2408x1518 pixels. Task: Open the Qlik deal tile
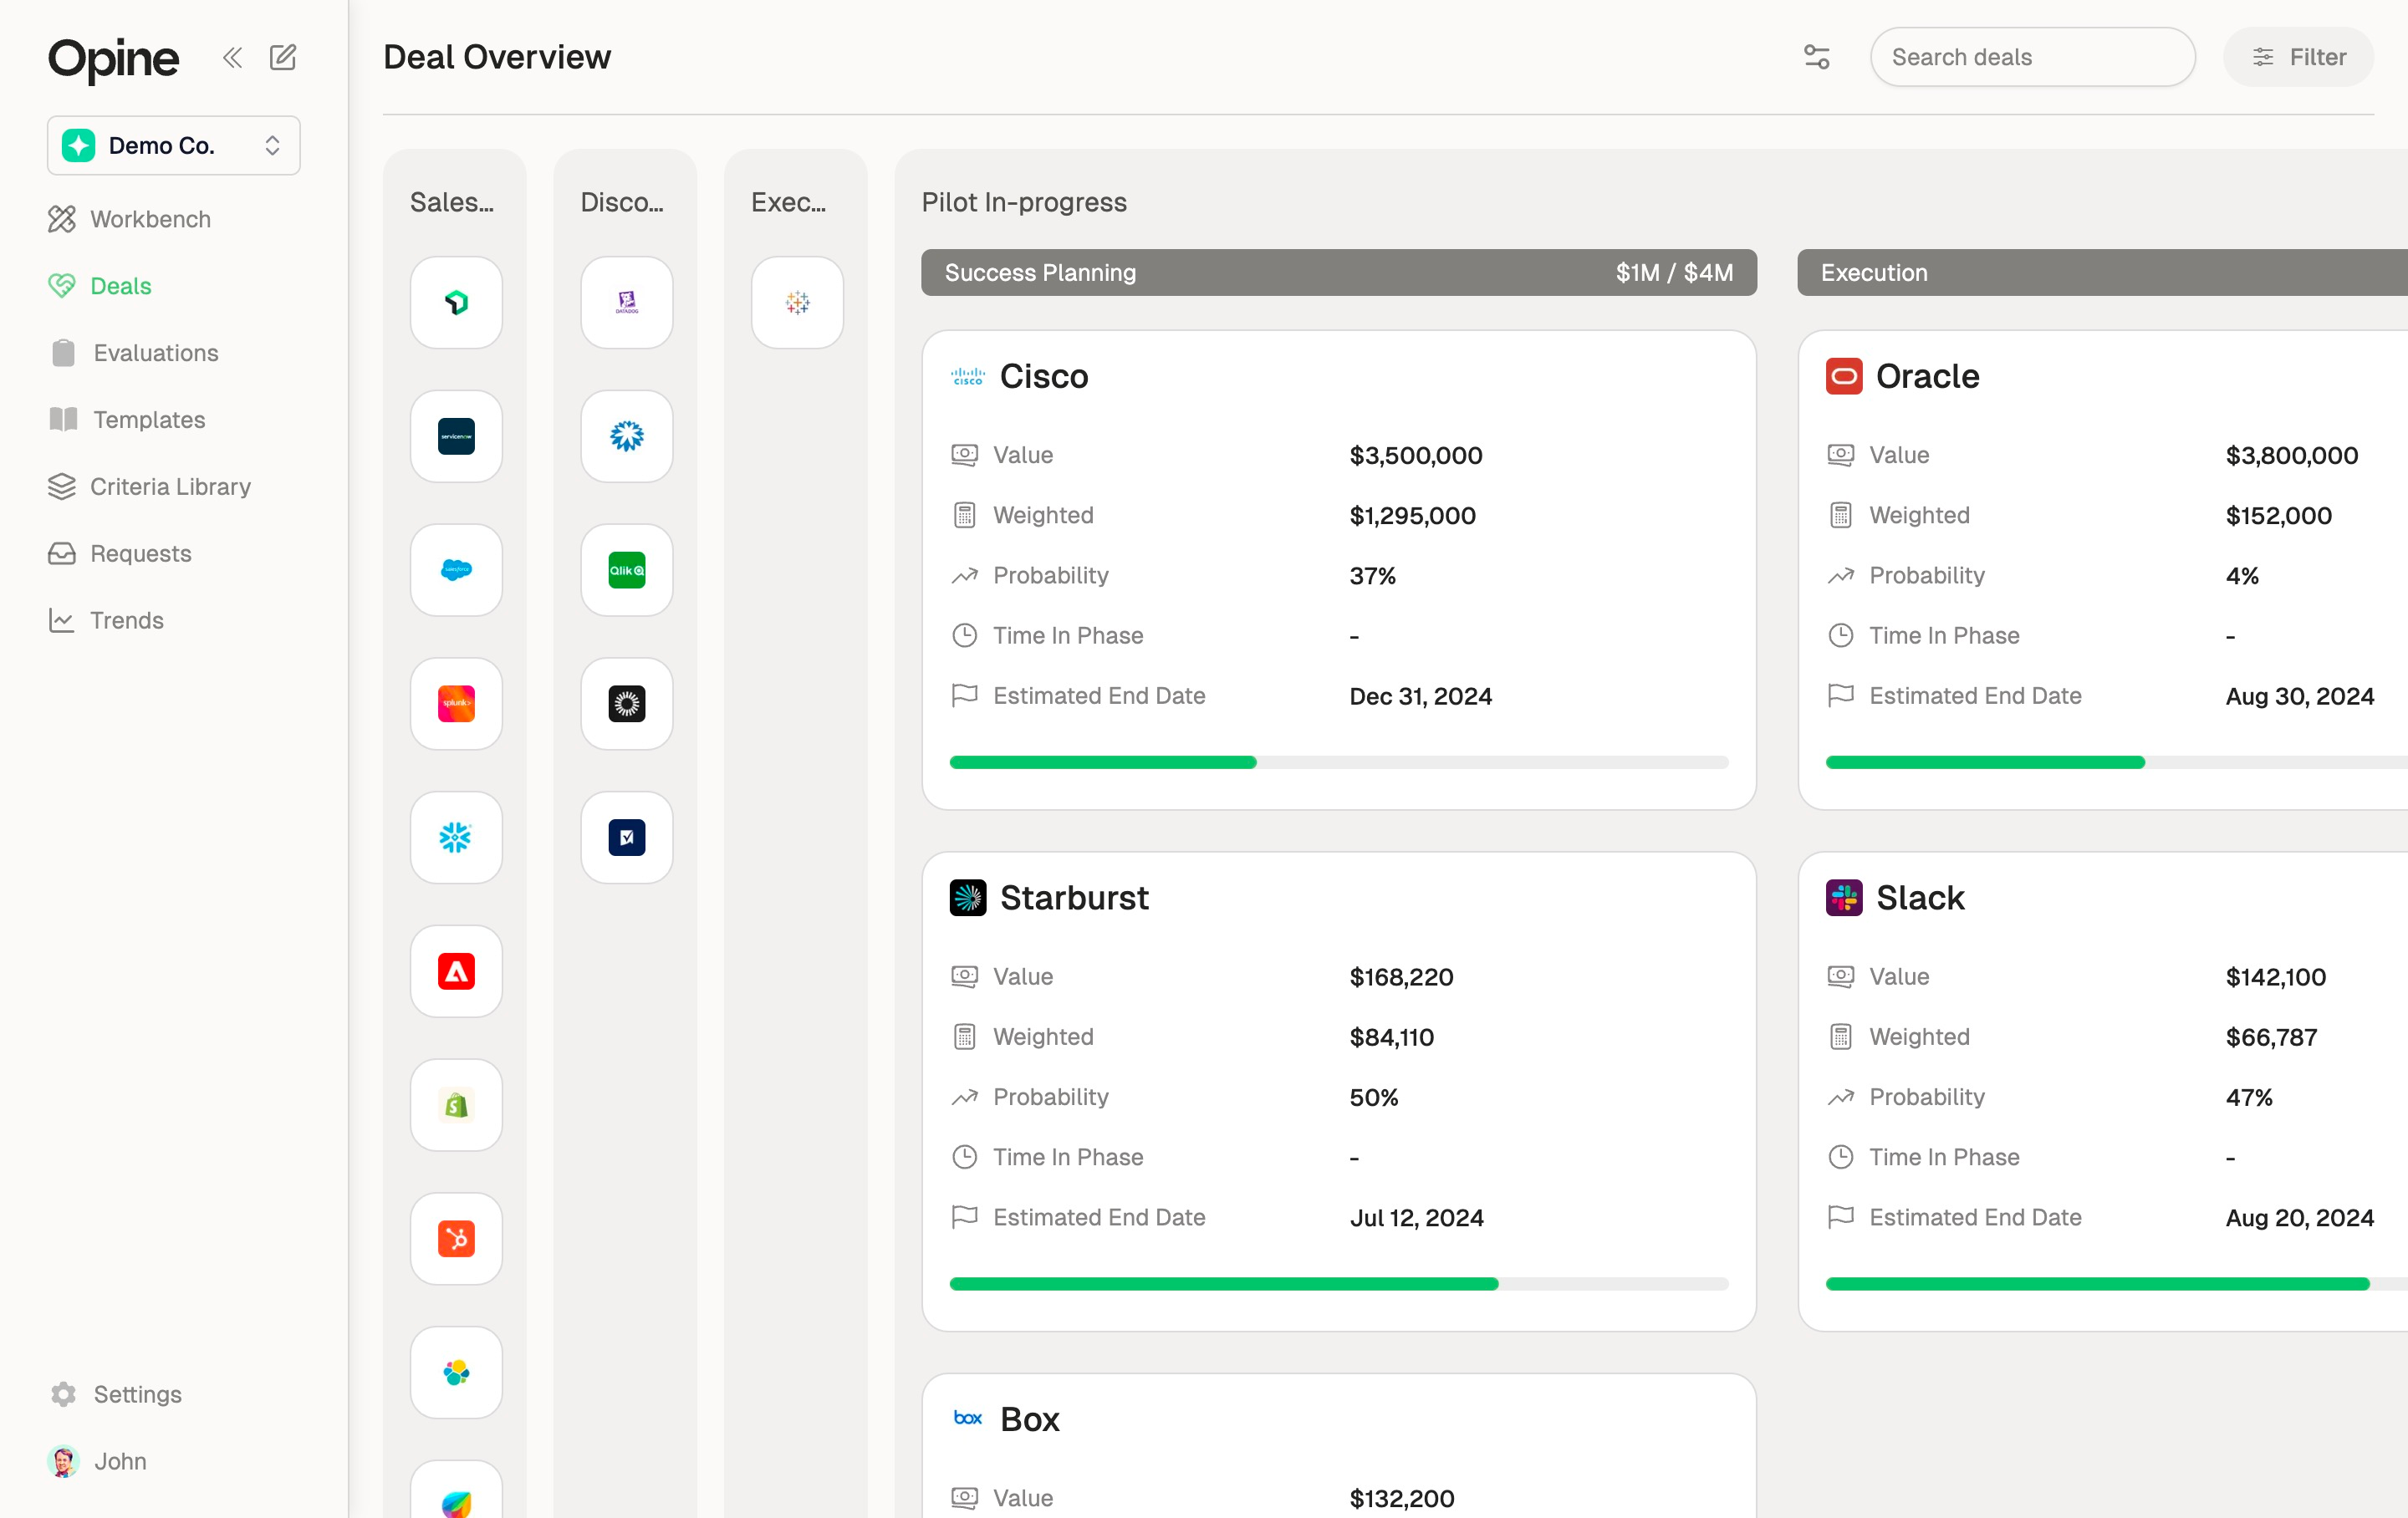(627, 570)
